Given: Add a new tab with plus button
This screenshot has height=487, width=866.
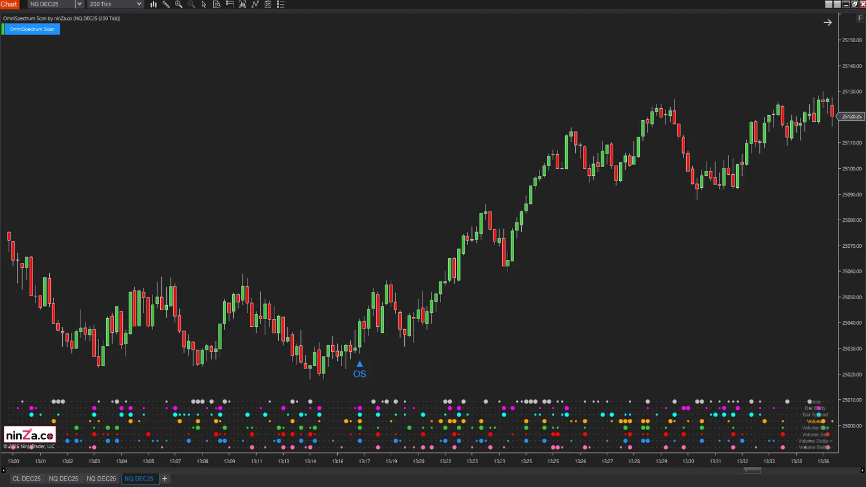Looking at the screenshot, I should (x=165, y=479).
